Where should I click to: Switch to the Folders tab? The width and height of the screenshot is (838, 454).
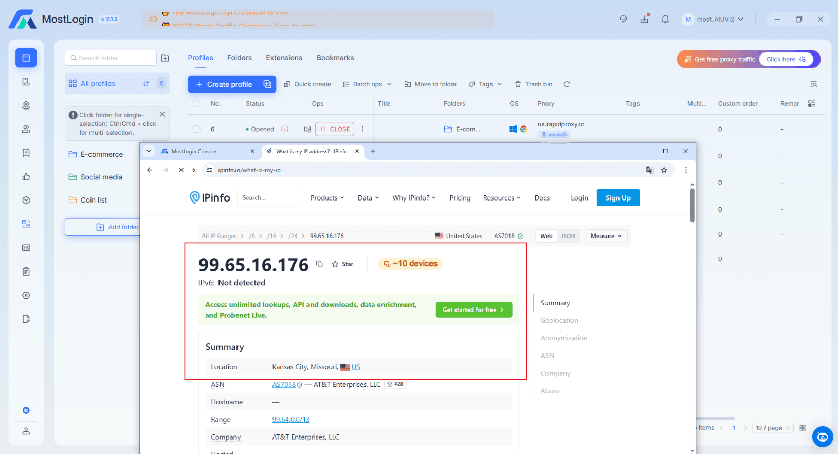[240, 58]
